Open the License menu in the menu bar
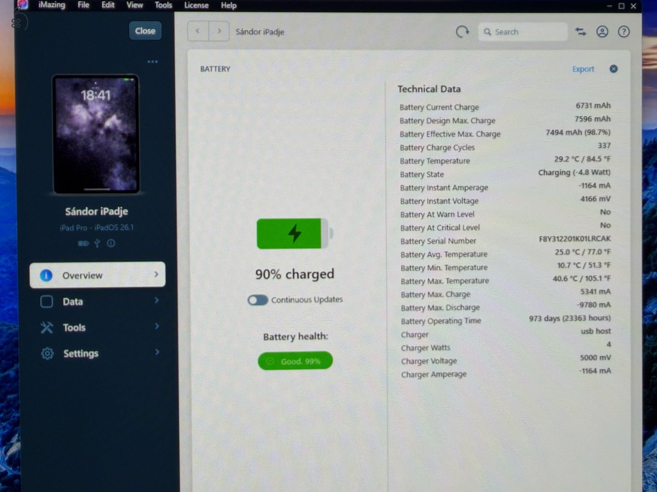Viewport: 657px width, 492px height. click(196, 5)
